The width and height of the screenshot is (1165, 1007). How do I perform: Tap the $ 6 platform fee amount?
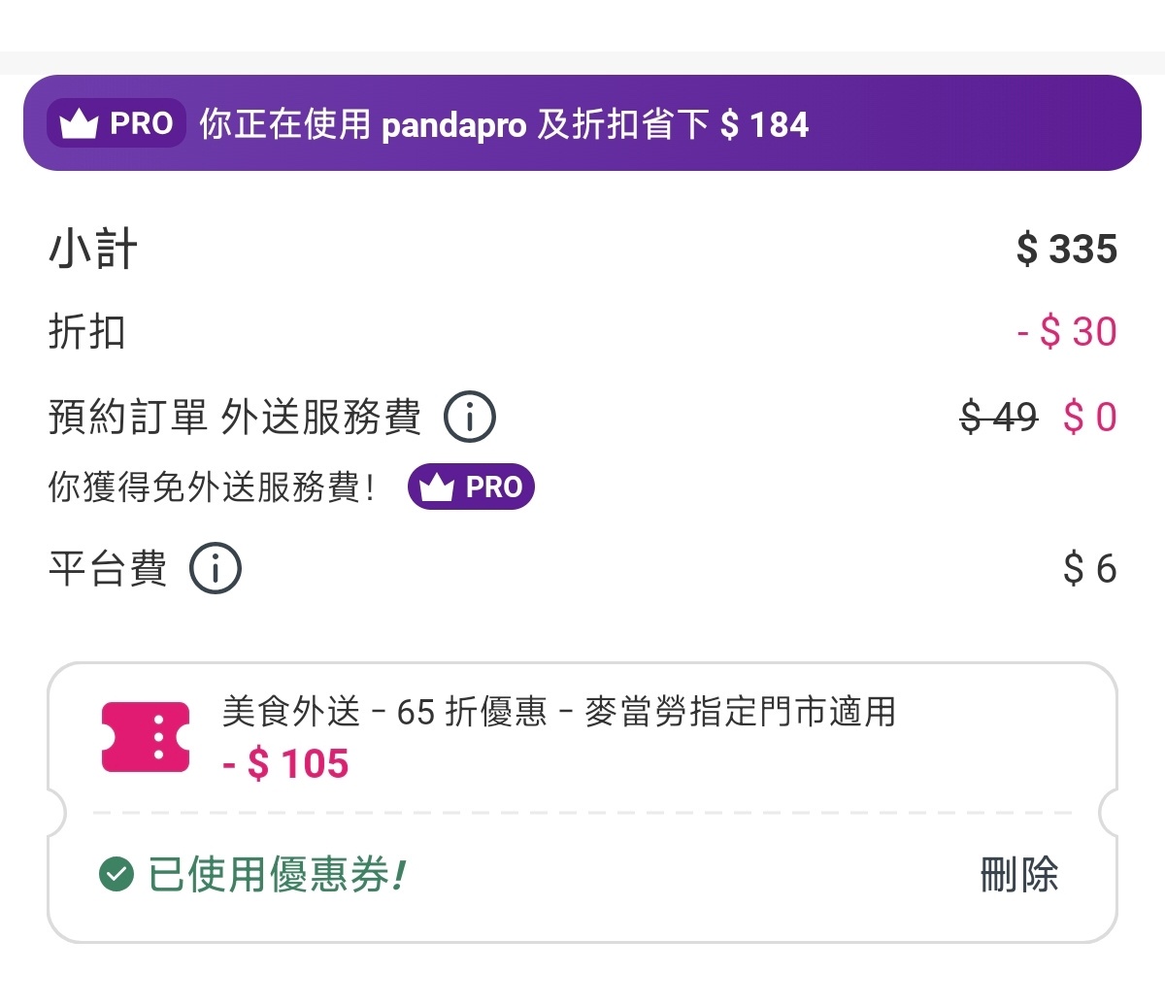coord(1089,568)
